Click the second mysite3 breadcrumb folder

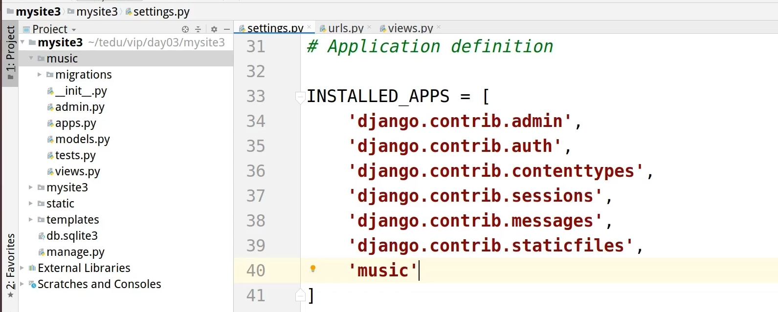click(93, 11)
